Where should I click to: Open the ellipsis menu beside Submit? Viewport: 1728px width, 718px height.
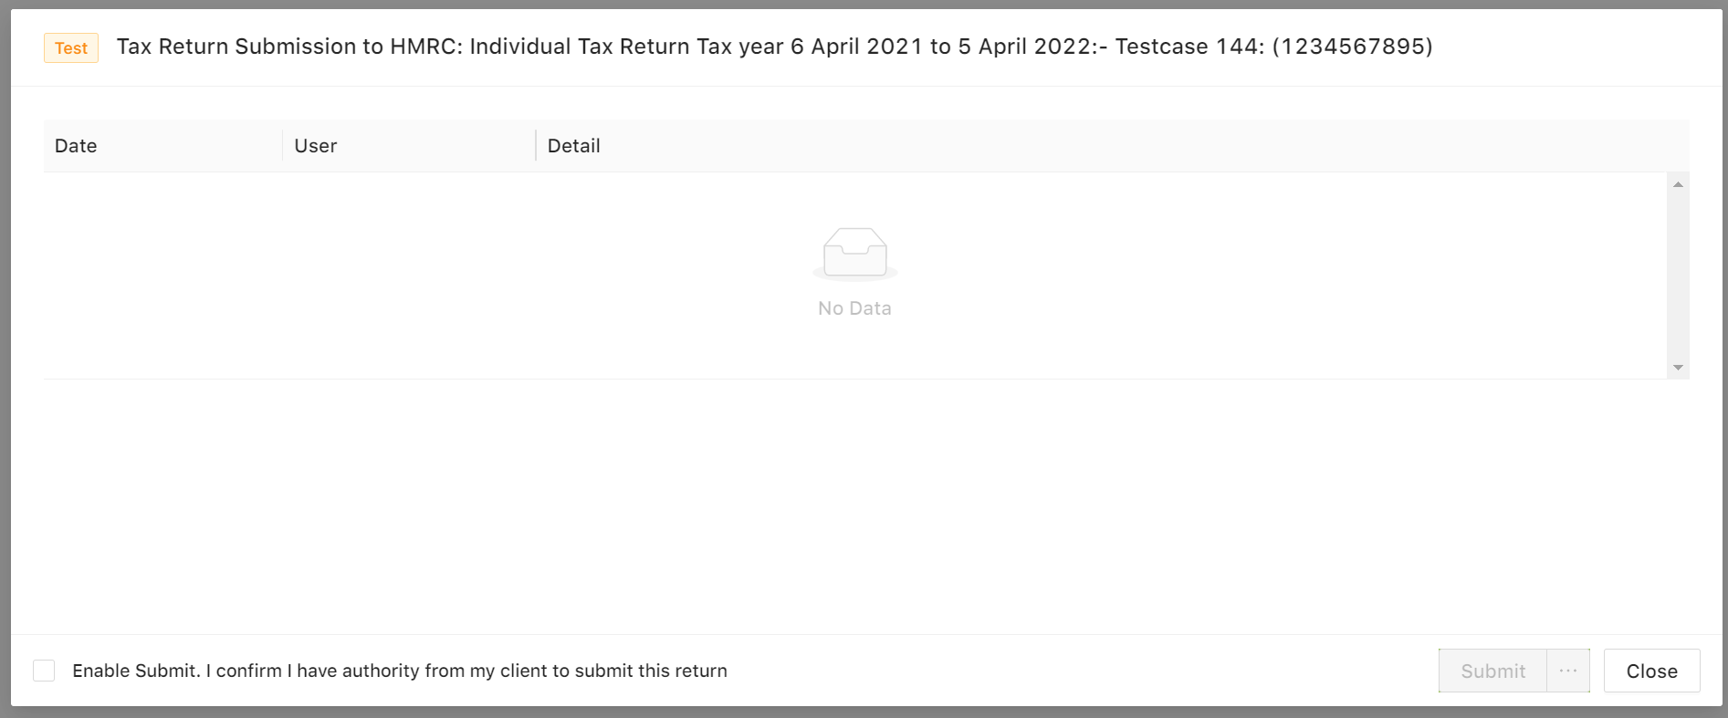click(x=1568, y=671)
